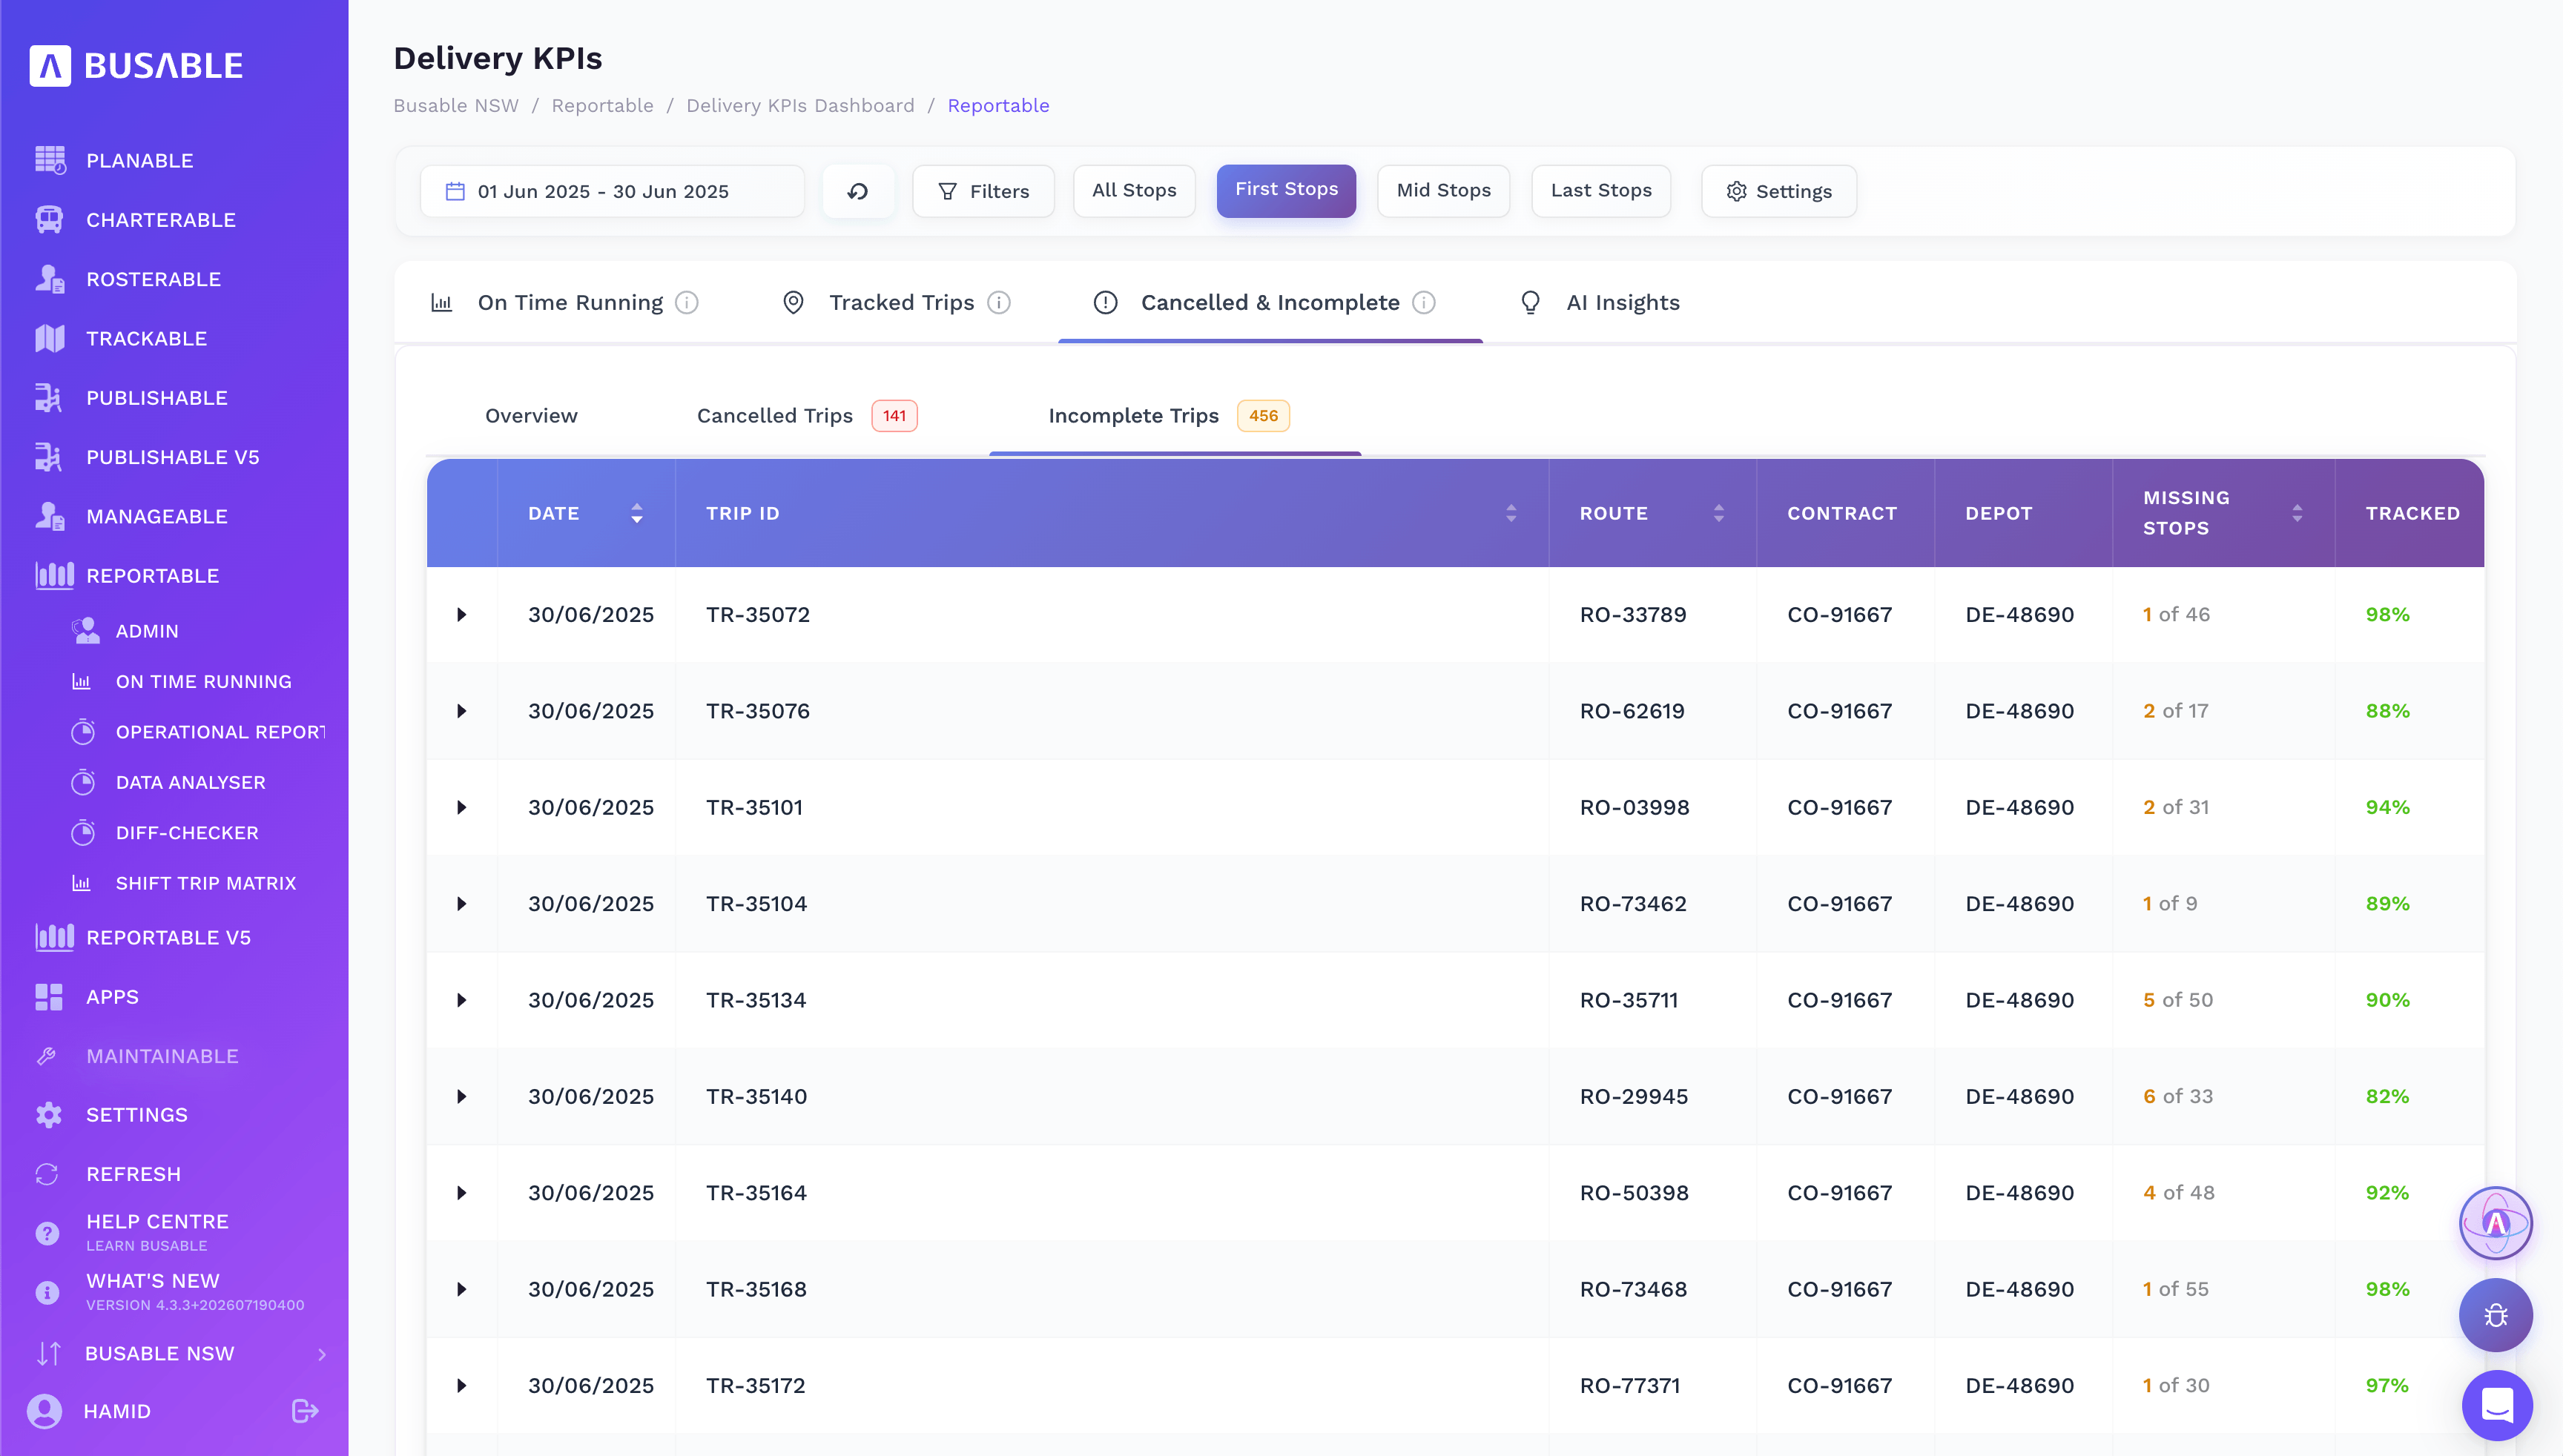This screenshot has width=2563, height=1456.
Task: Expand row for trip TR-35101
Action: 461,807
